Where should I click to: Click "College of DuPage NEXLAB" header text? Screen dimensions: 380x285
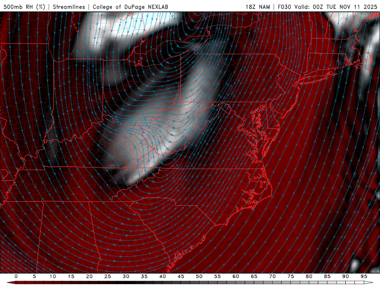(x=130, y=7)
